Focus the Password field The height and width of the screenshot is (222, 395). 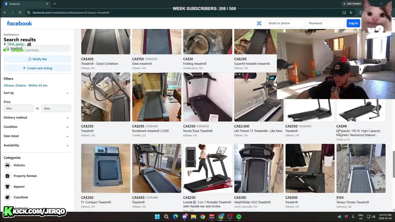(x=326, y=23)
